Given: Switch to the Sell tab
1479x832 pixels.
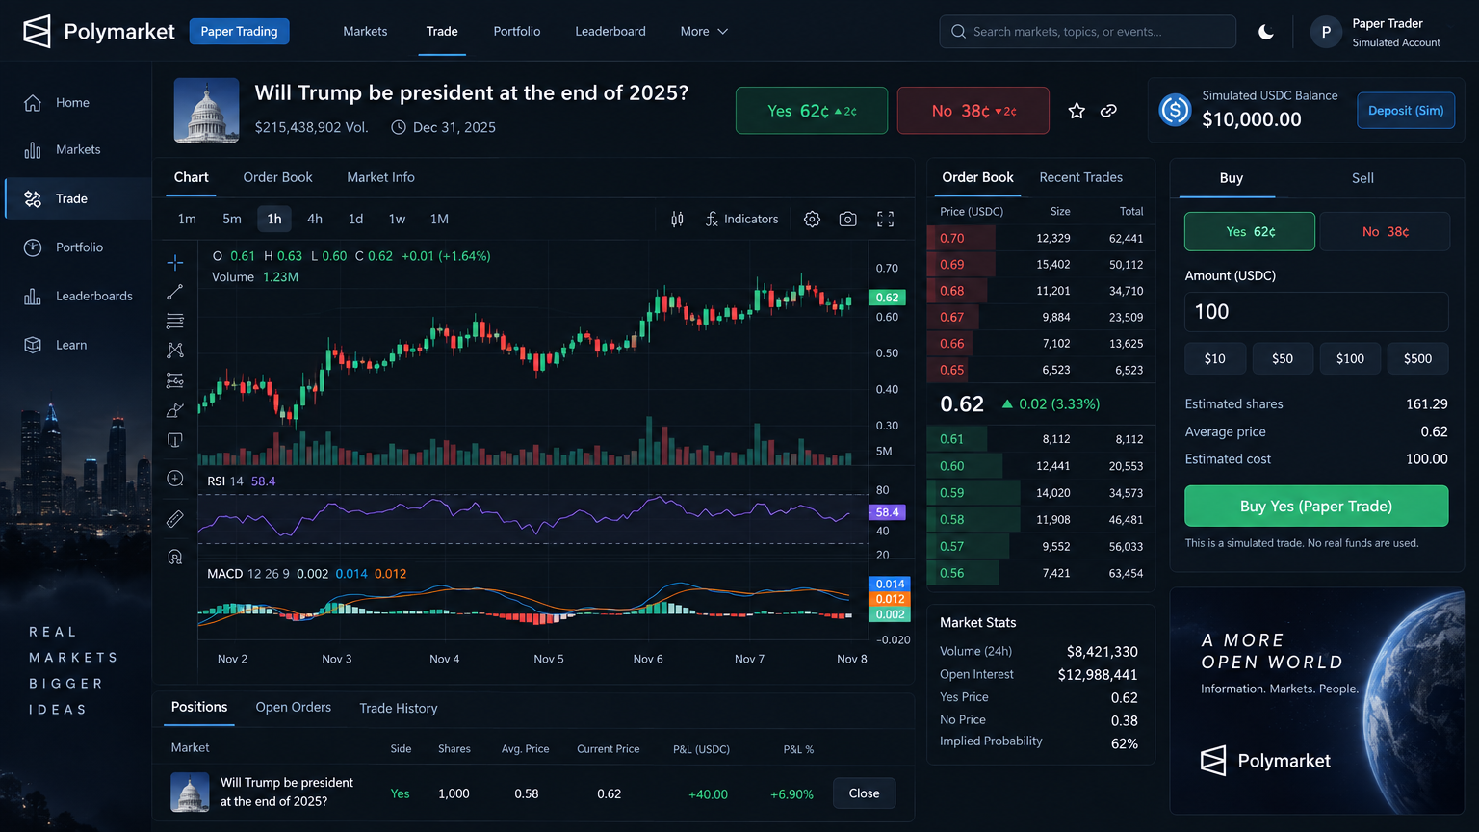Looking at the screenshot, I should (1362, 178).
